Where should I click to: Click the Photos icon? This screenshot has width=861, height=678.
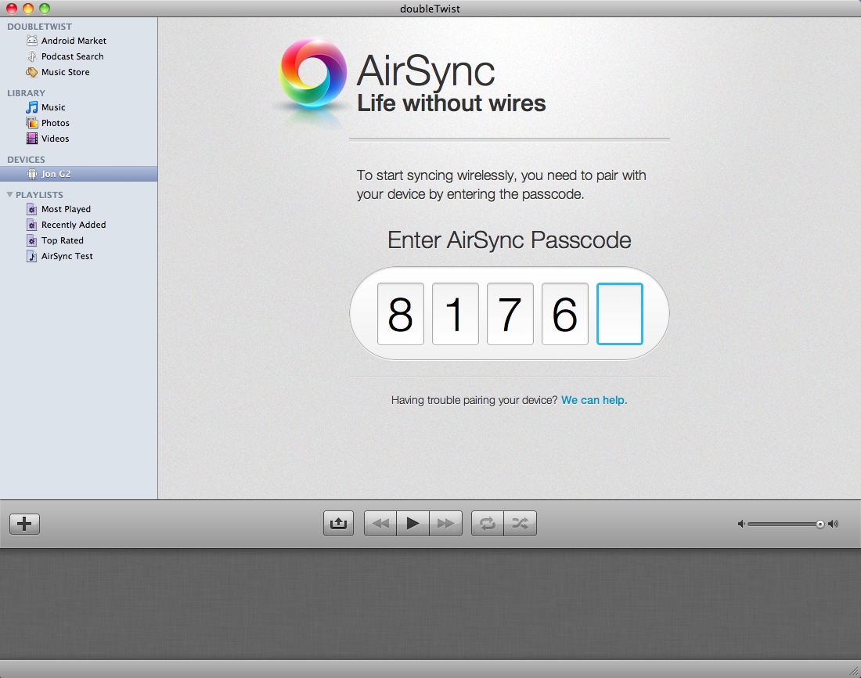pyautogui.click(x=32, y=123)
